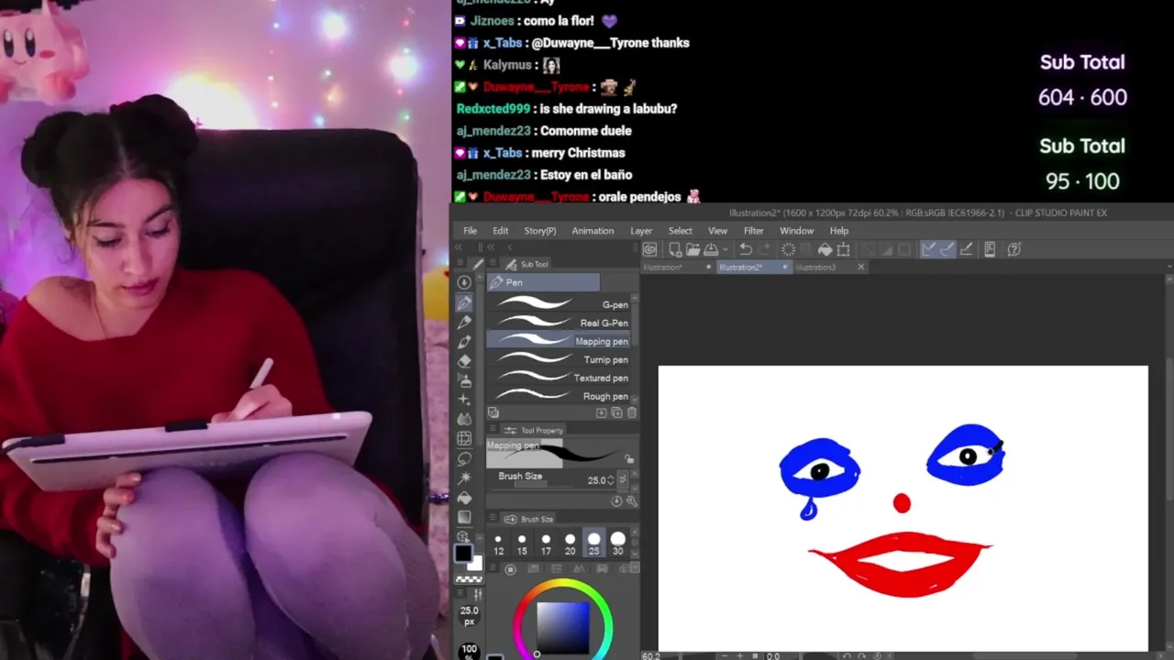Pick brush size preset 30

coord(617,544)
